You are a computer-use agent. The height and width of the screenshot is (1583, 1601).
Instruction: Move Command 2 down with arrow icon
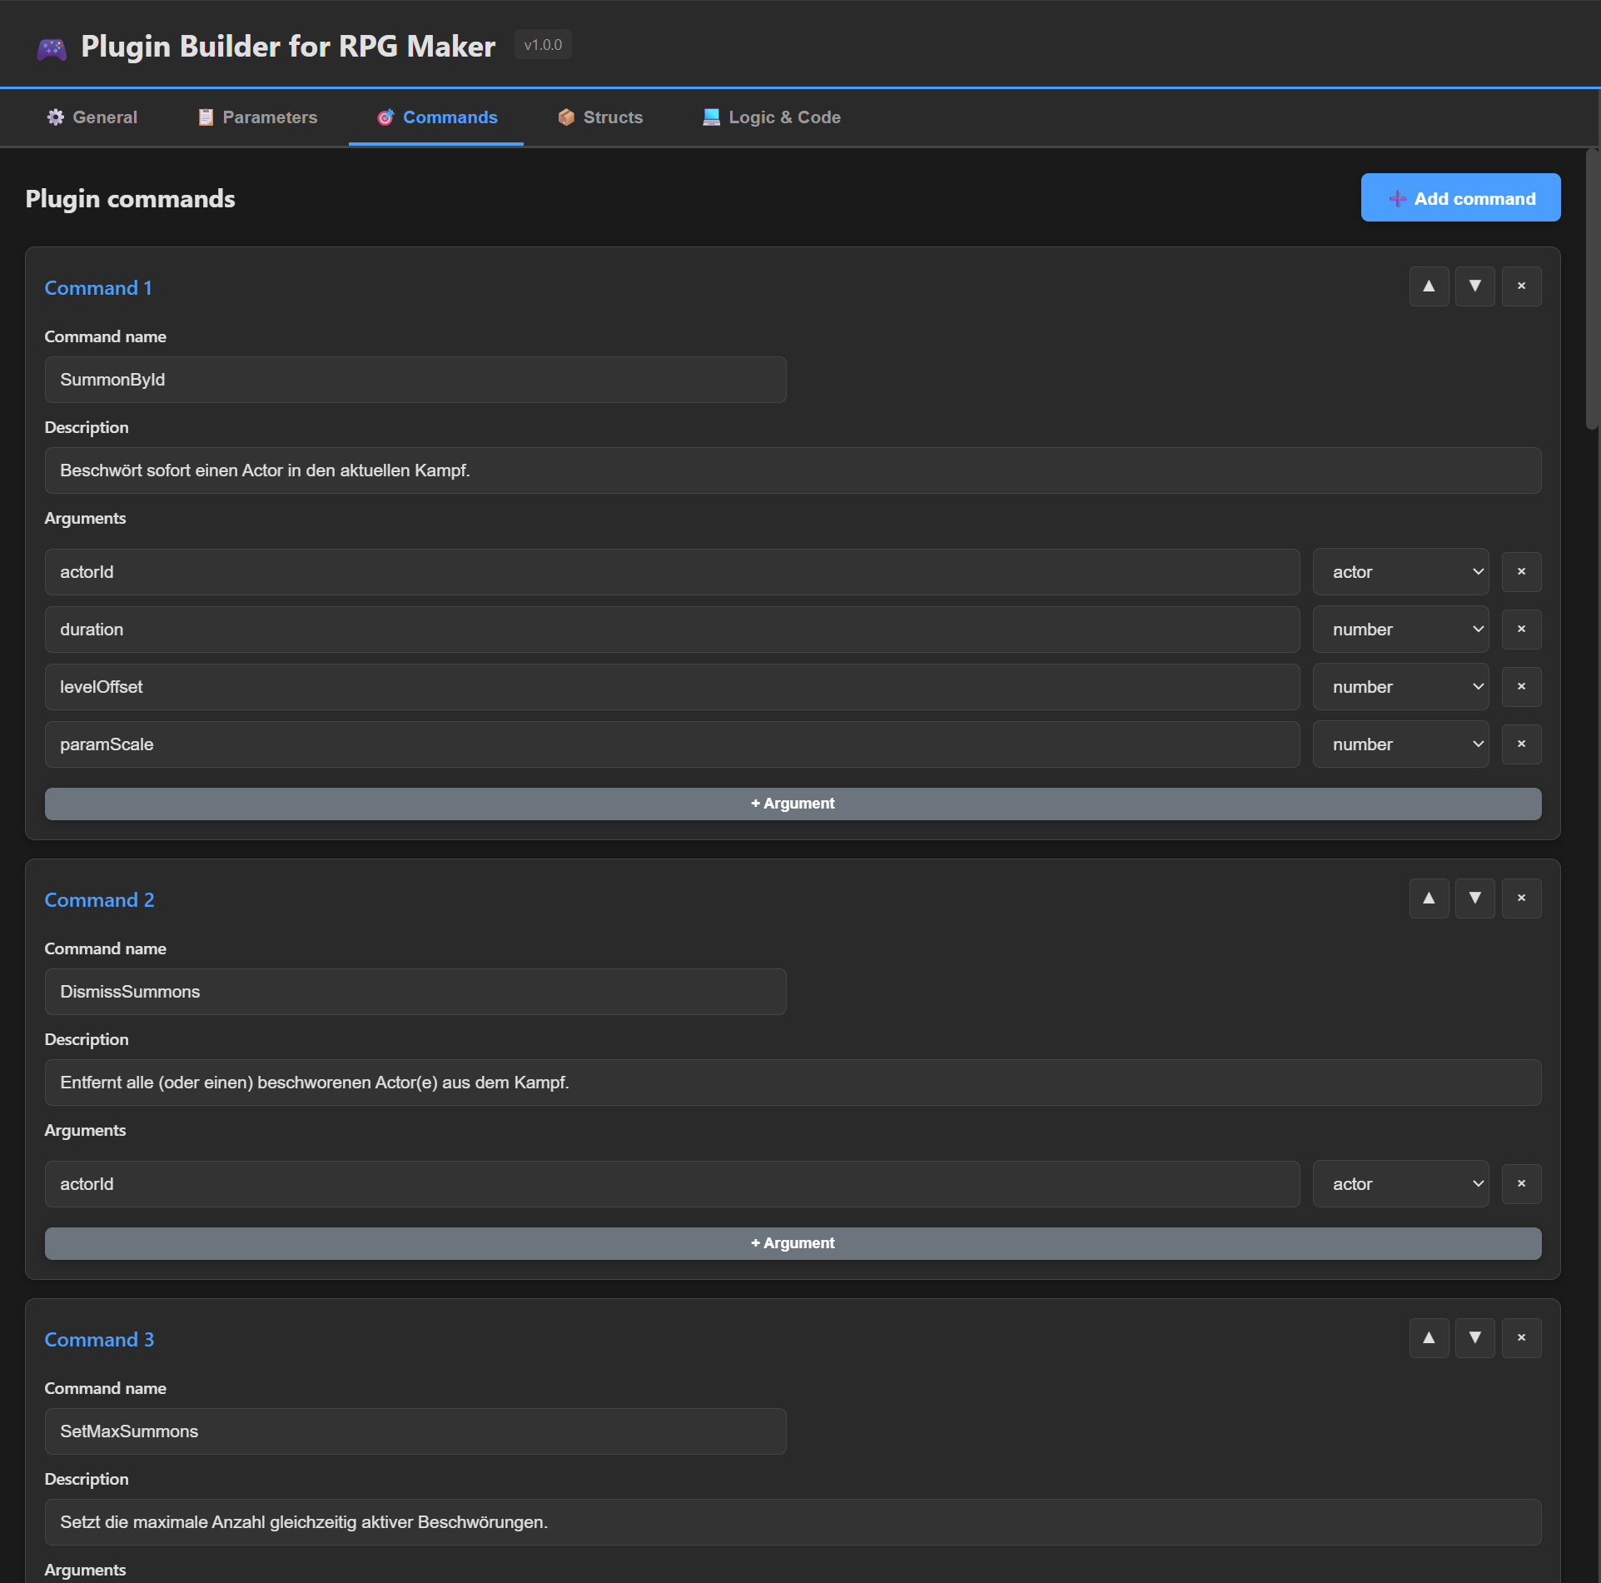pos(1474,899)
